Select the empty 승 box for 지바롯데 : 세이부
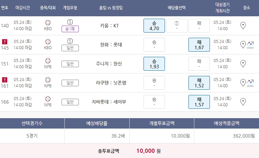 coord(154,102)
